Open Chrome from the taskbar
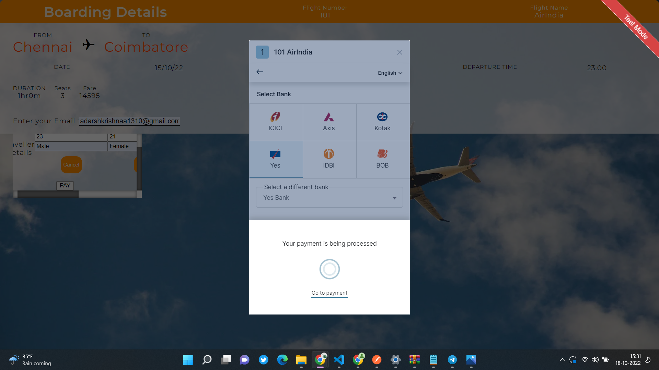The height and width of the screenshot is (370, 659). [x=320, y=360]
